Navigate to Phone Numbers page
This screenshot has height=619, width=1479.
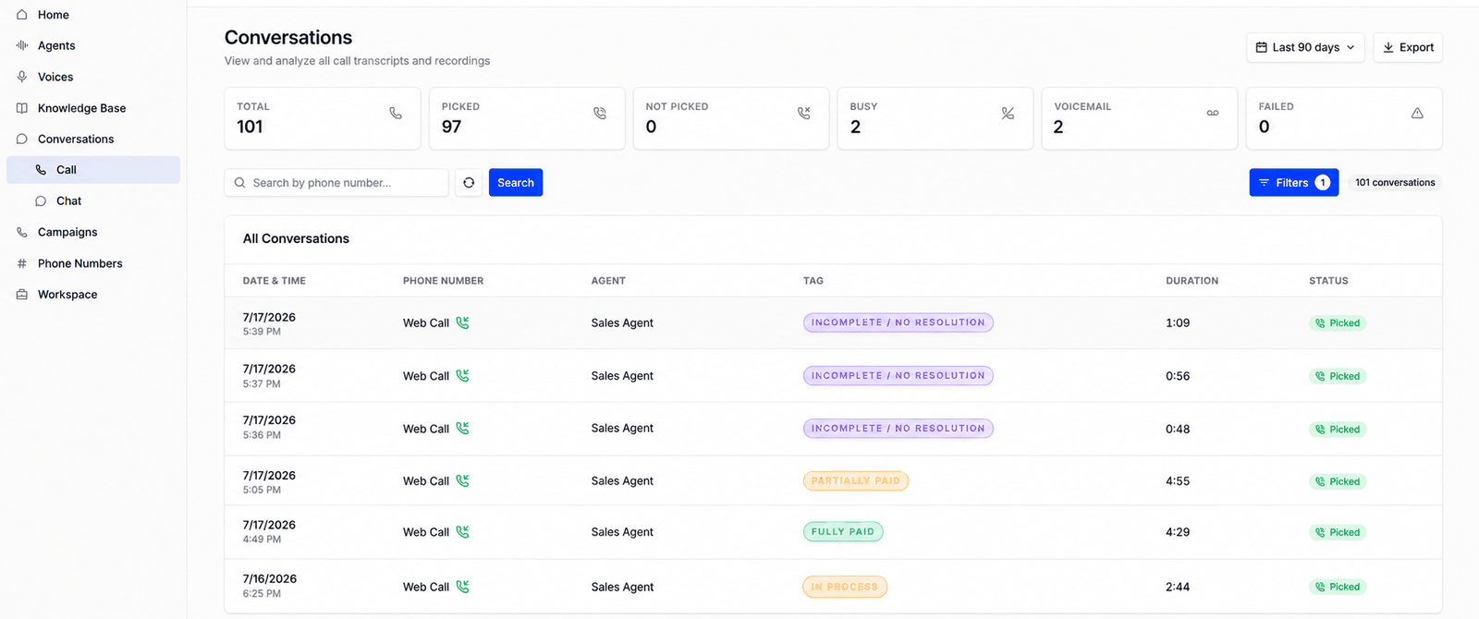79,263
